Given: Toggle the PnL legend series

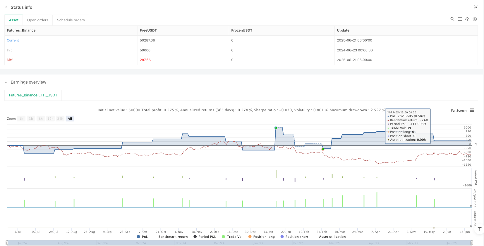Looking at the screenshot, I should 142,237.
